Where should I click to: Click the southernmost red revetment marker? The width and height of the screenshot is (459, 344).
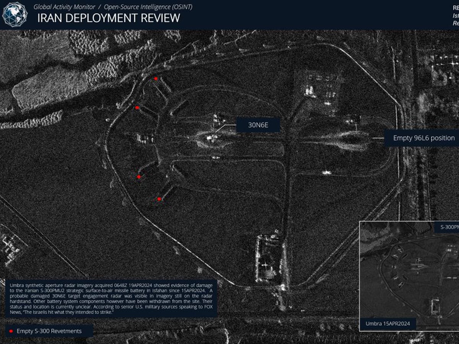click(159, 199)
